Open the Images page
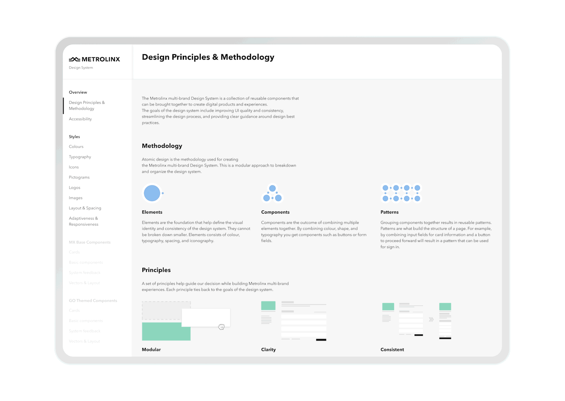 coord(75,198)
